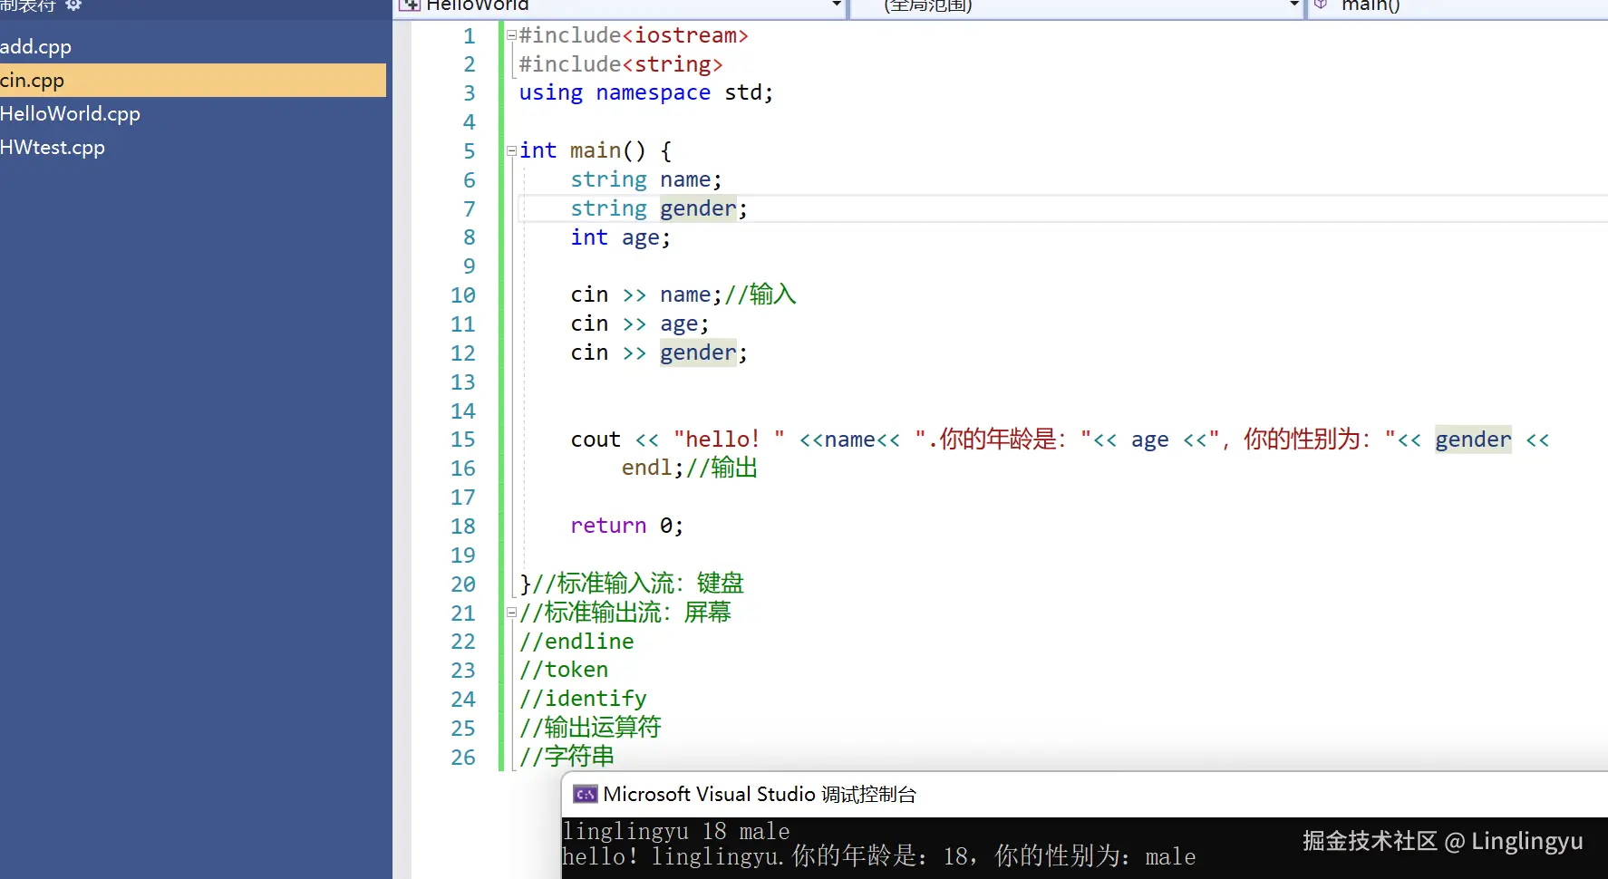1608x879 pixels.
Task: Open the settings gear beside 制表符
Action: (x=73, y=5)
